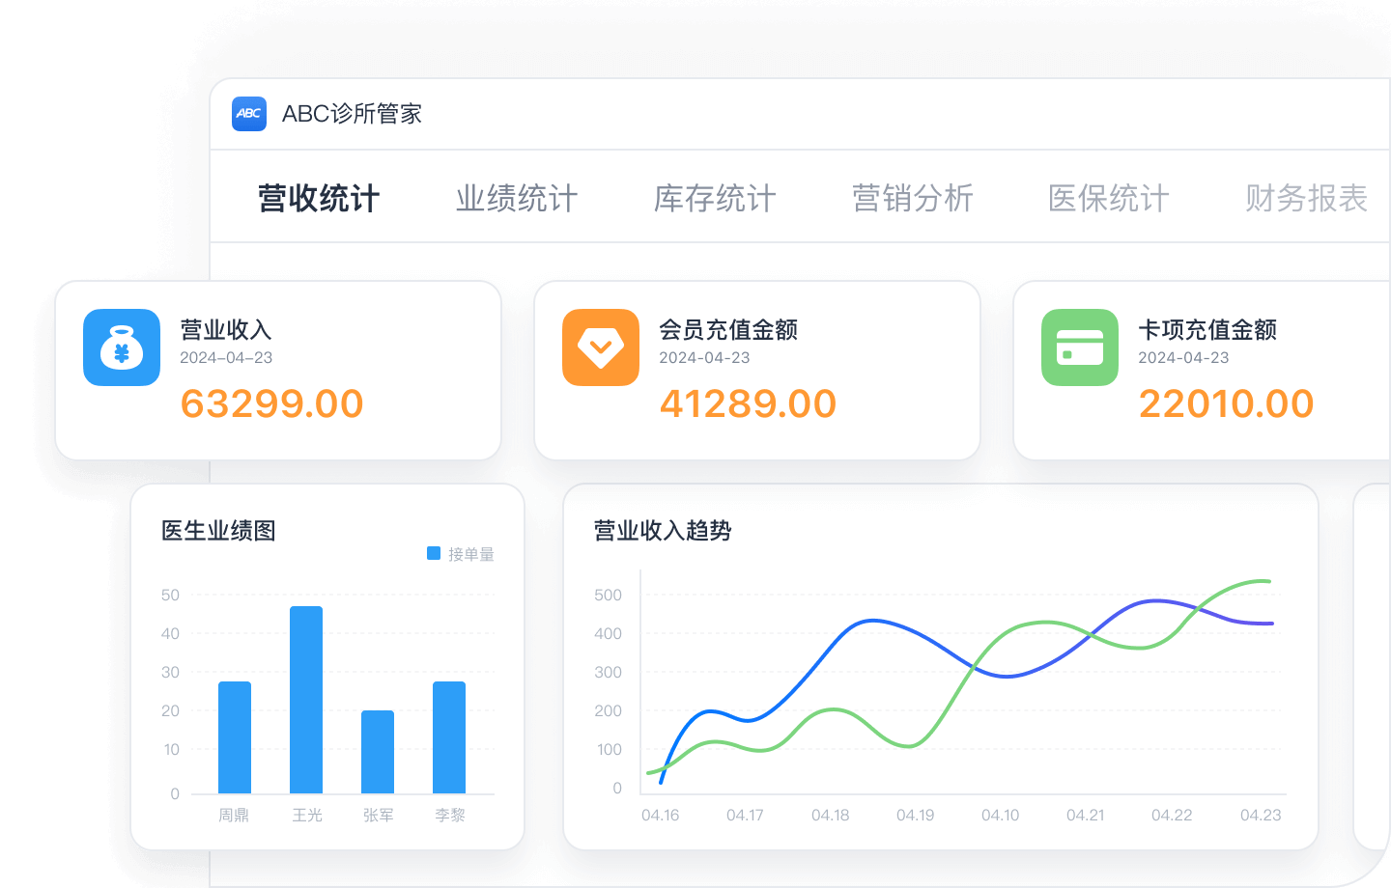Click the 医生业绩图 chart title
This screenshot has height=888, width=1391.
217,531
